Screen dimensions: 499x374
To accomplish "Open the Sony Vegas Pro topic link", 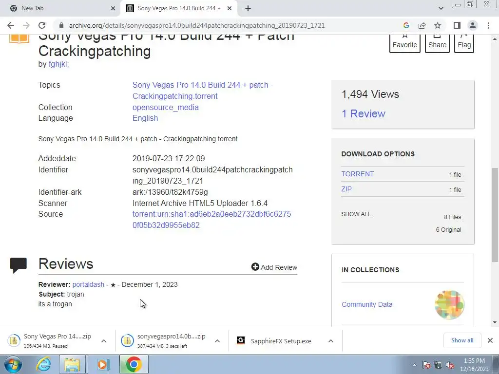I will click(203, 90).
